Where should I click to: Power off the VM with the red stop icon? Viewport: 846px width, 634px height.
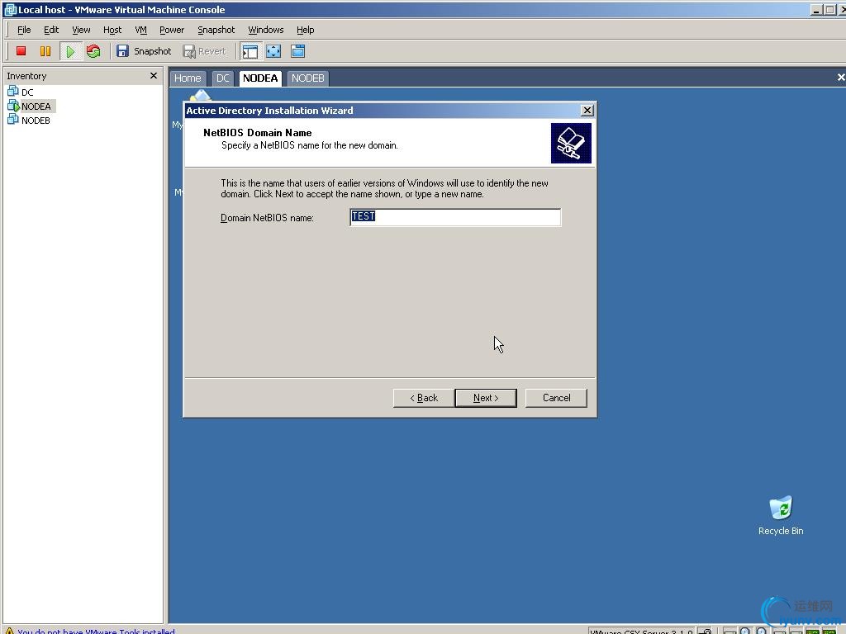(21, 51)
